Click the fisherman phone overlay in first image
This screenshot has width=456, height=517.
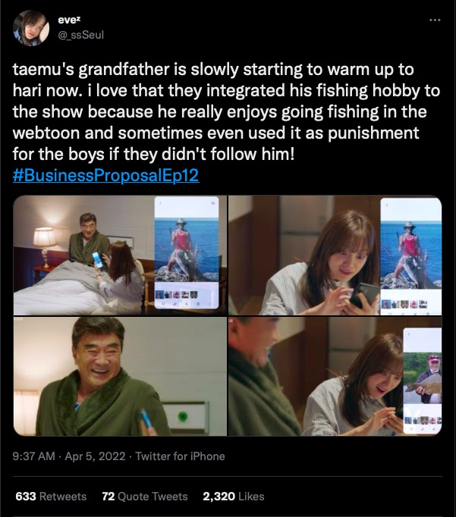[187, 252]
